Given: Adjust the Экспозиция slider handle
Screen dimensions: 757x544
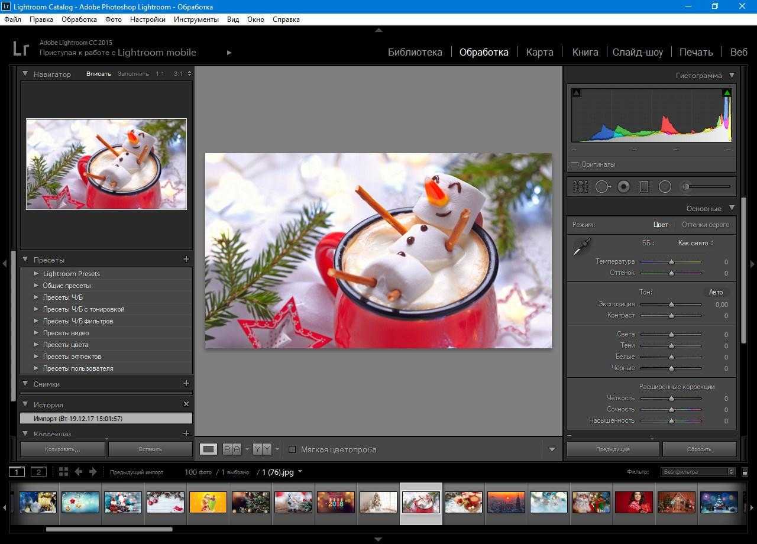Looking at the screenshot, I should (671, 305).
